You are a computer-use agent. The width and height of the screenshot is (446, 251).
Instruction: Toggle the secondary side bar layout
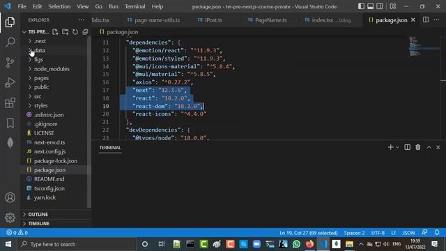(379, 6)
